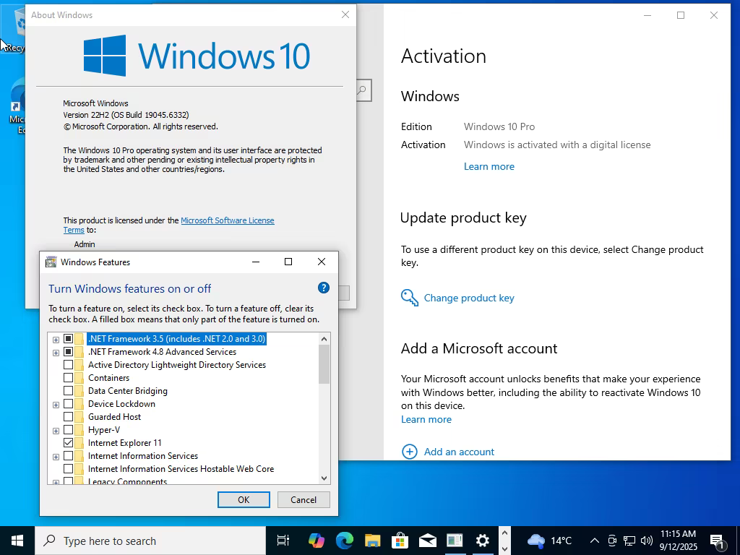
Task: Enable Internet Information Services checkbox
Action: pyautogui.click(x=69, y=456)
